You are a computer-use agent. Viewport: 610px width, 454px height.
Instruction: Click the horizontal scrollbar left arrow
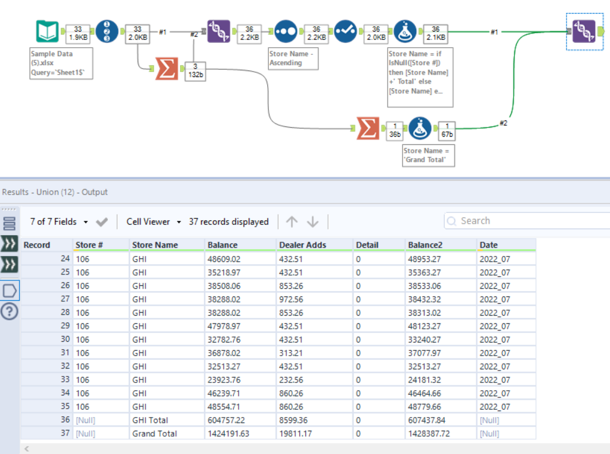pos(27,447)
